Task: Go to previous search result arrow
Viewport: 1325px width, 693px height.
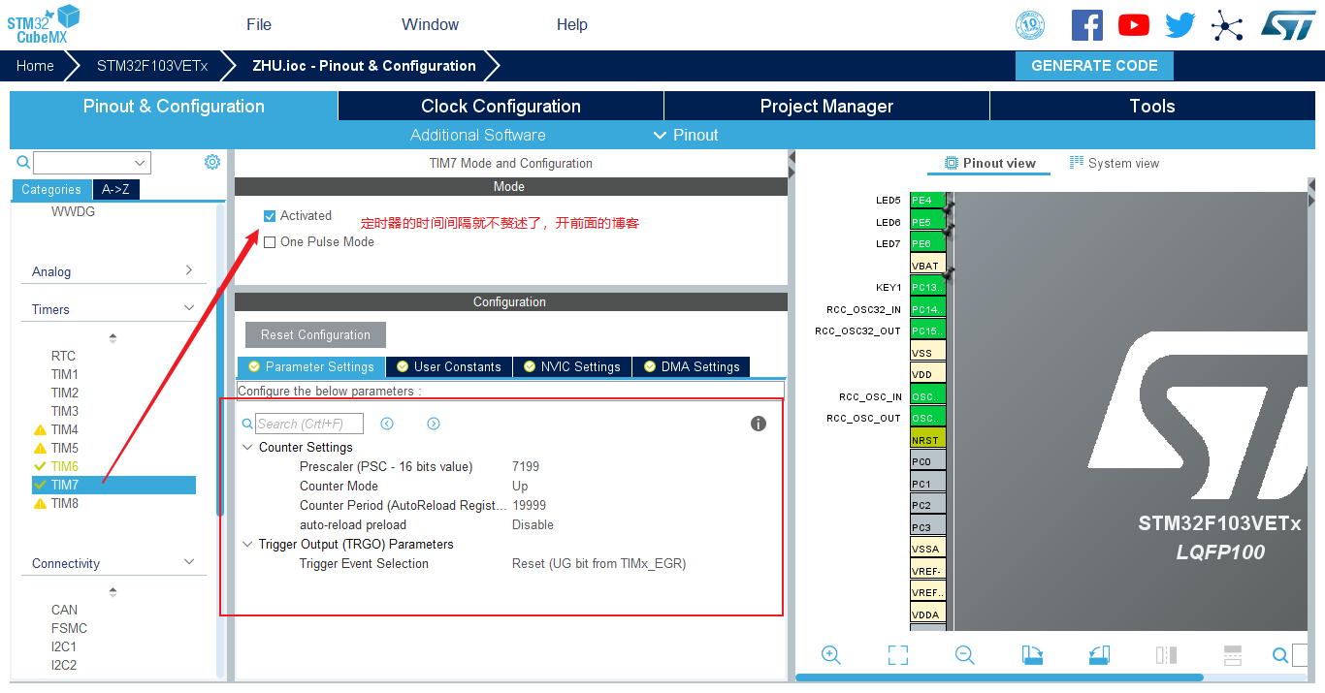Action: [387, 424]
